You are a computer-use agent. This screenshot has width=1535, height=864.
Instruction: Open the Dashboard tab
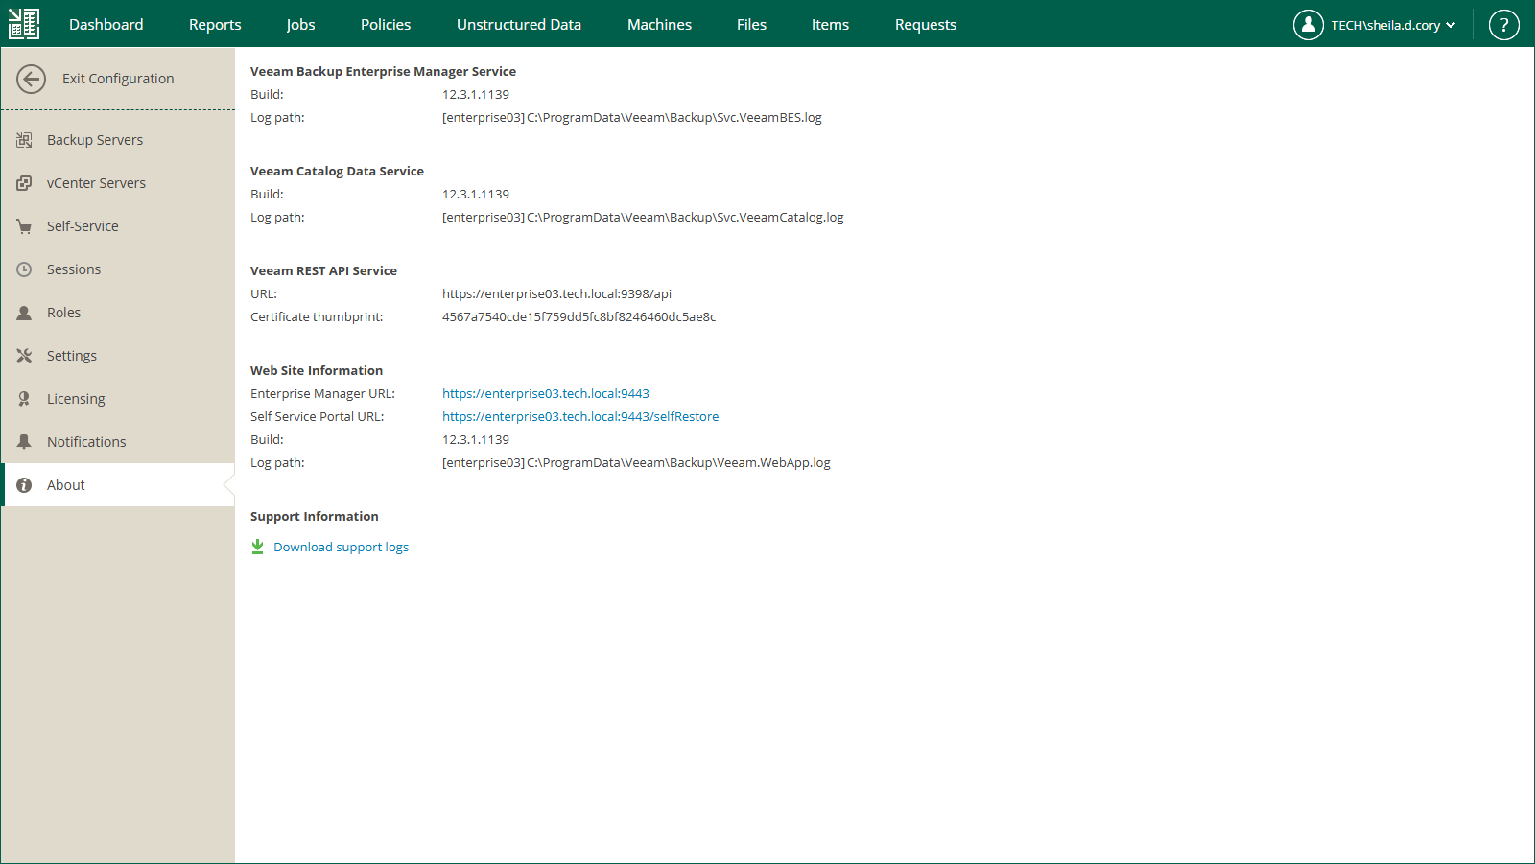pyautogui.click(x=106, y=25)
